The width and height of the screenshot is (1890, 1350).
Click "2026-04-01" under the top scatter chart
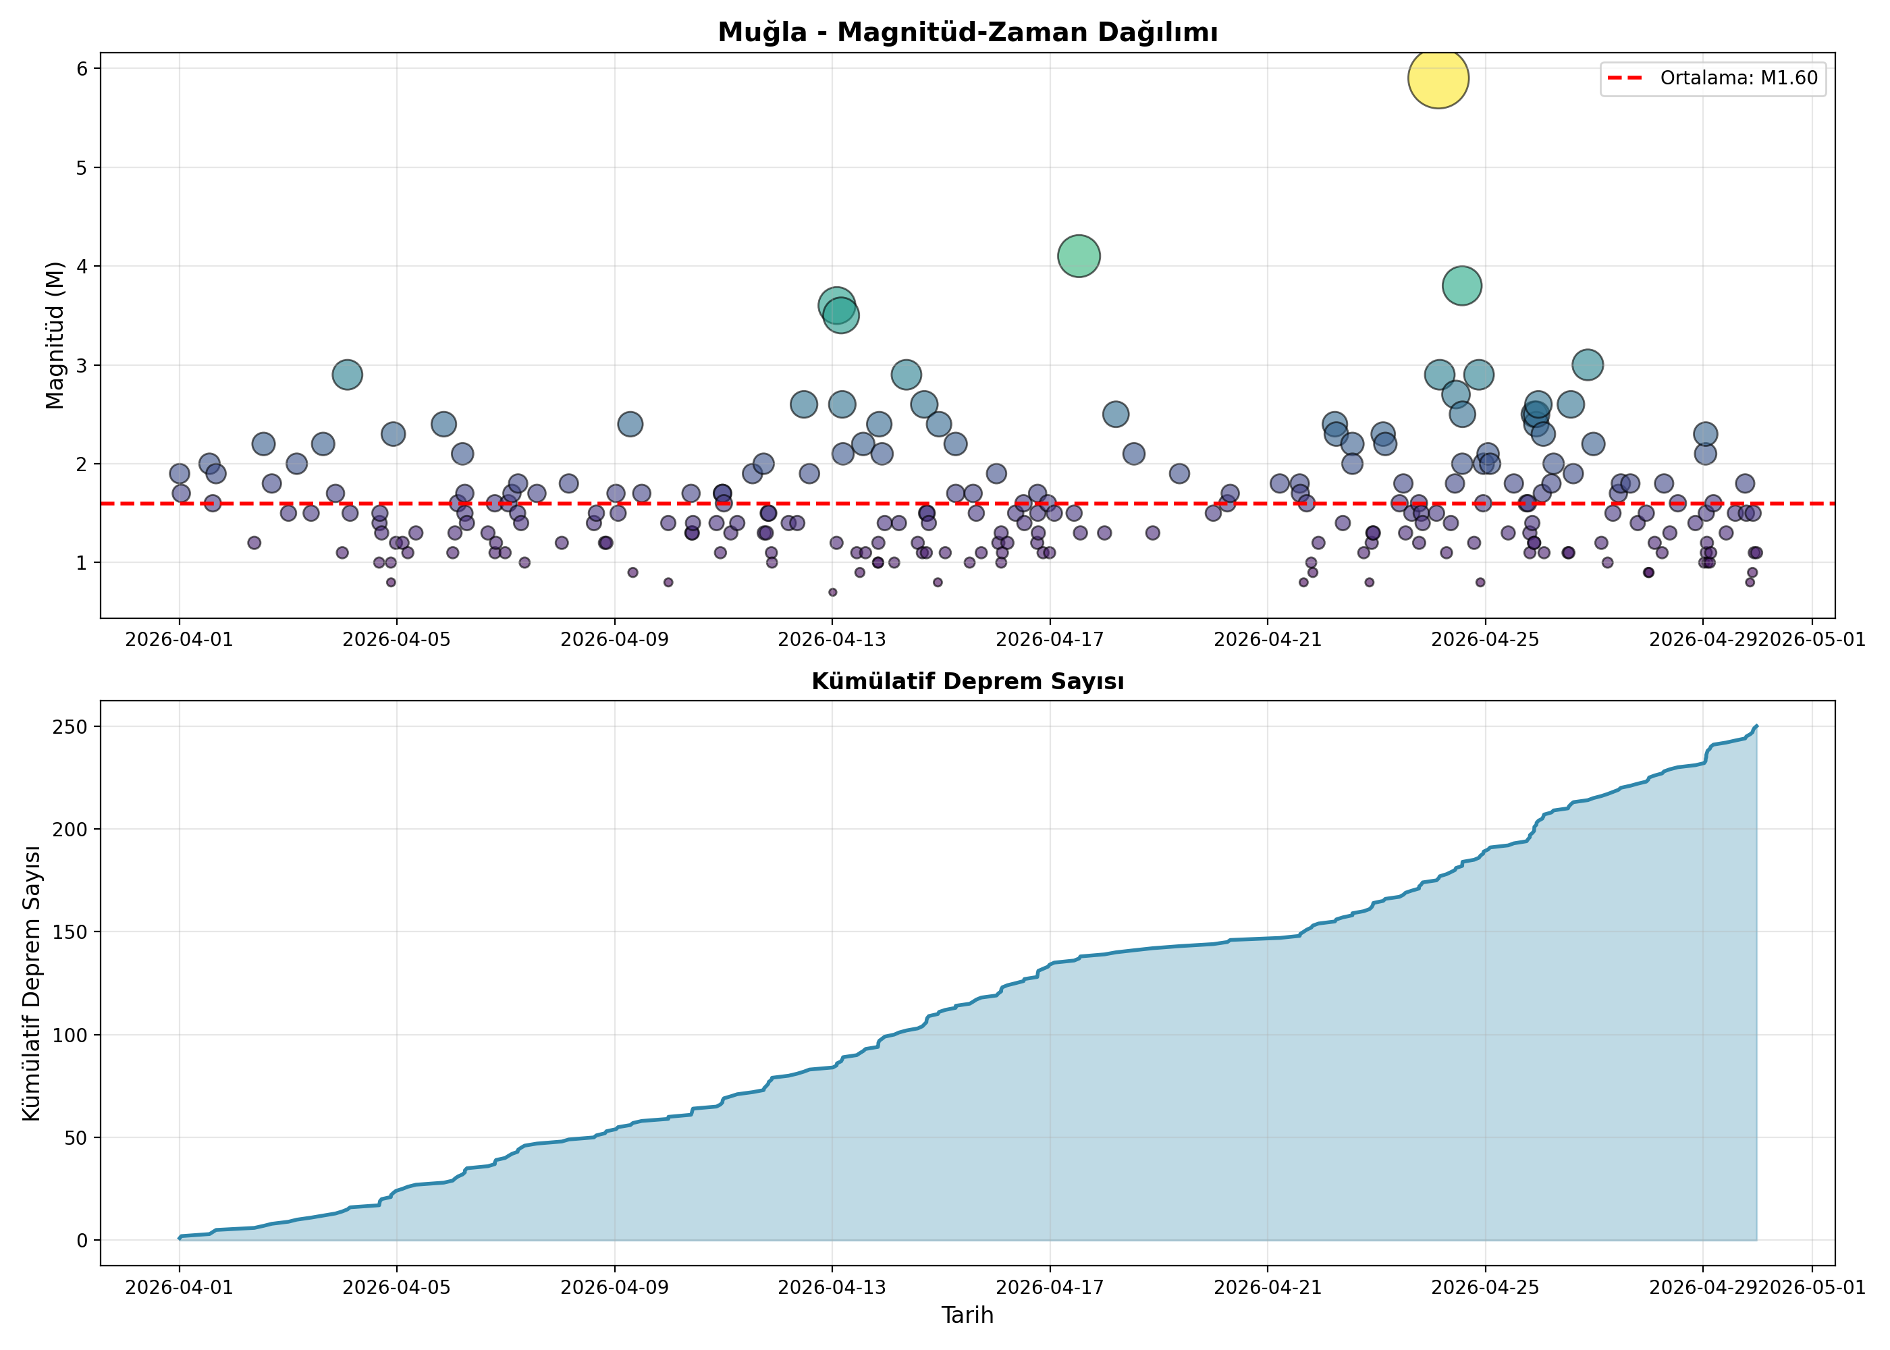pos(179,640)
